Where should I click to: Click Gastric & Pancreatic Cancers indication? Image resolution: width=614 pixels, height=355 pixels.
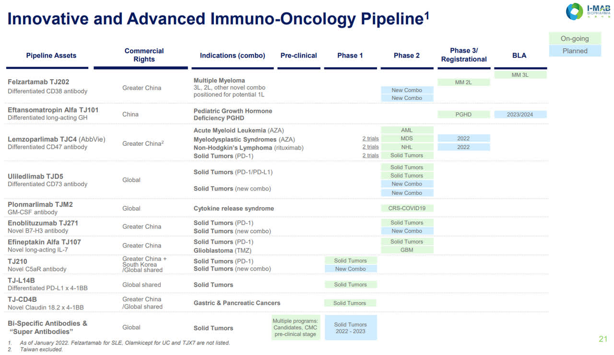click(x=237, y=303)
